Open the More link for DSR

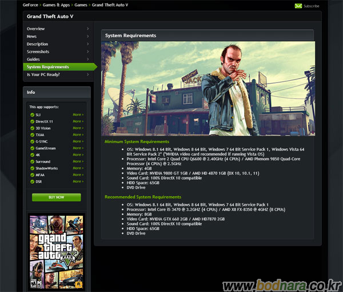(78, 181)
